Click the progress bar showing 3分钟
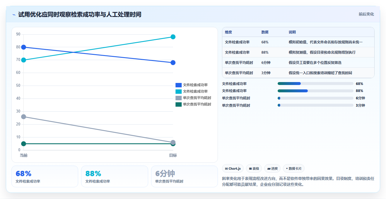Viewport: 386px width, 199px height. click(x=315, y=105)
